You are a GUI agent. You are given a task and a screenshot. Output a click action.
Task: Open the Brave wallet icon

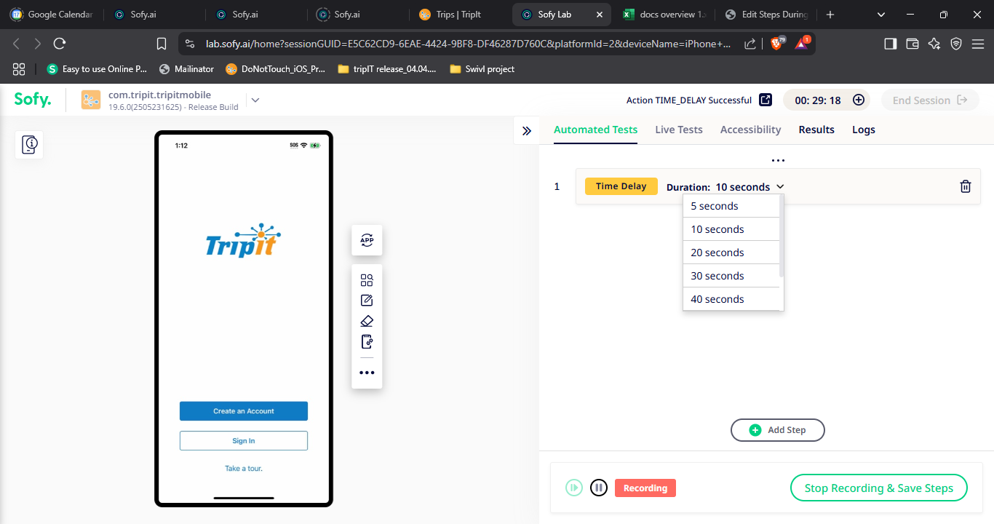(913, 44)
